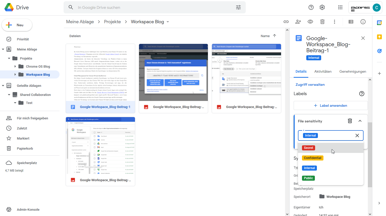Focus the Drive search field
386x216 pixels.
(x=155, y=7)
